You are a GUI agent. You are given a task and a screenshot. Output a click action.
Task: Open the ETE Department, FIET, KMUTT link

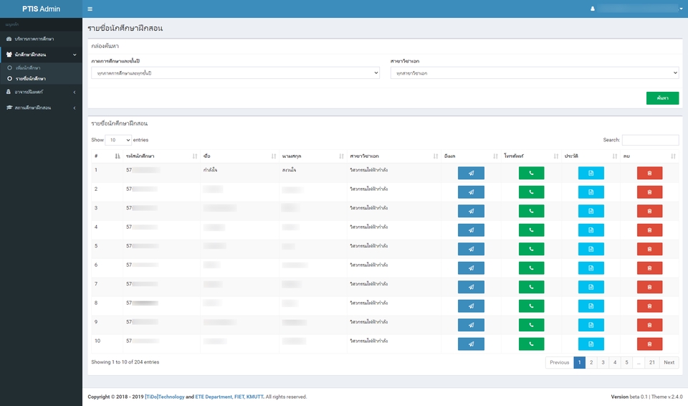click(229, 397)
